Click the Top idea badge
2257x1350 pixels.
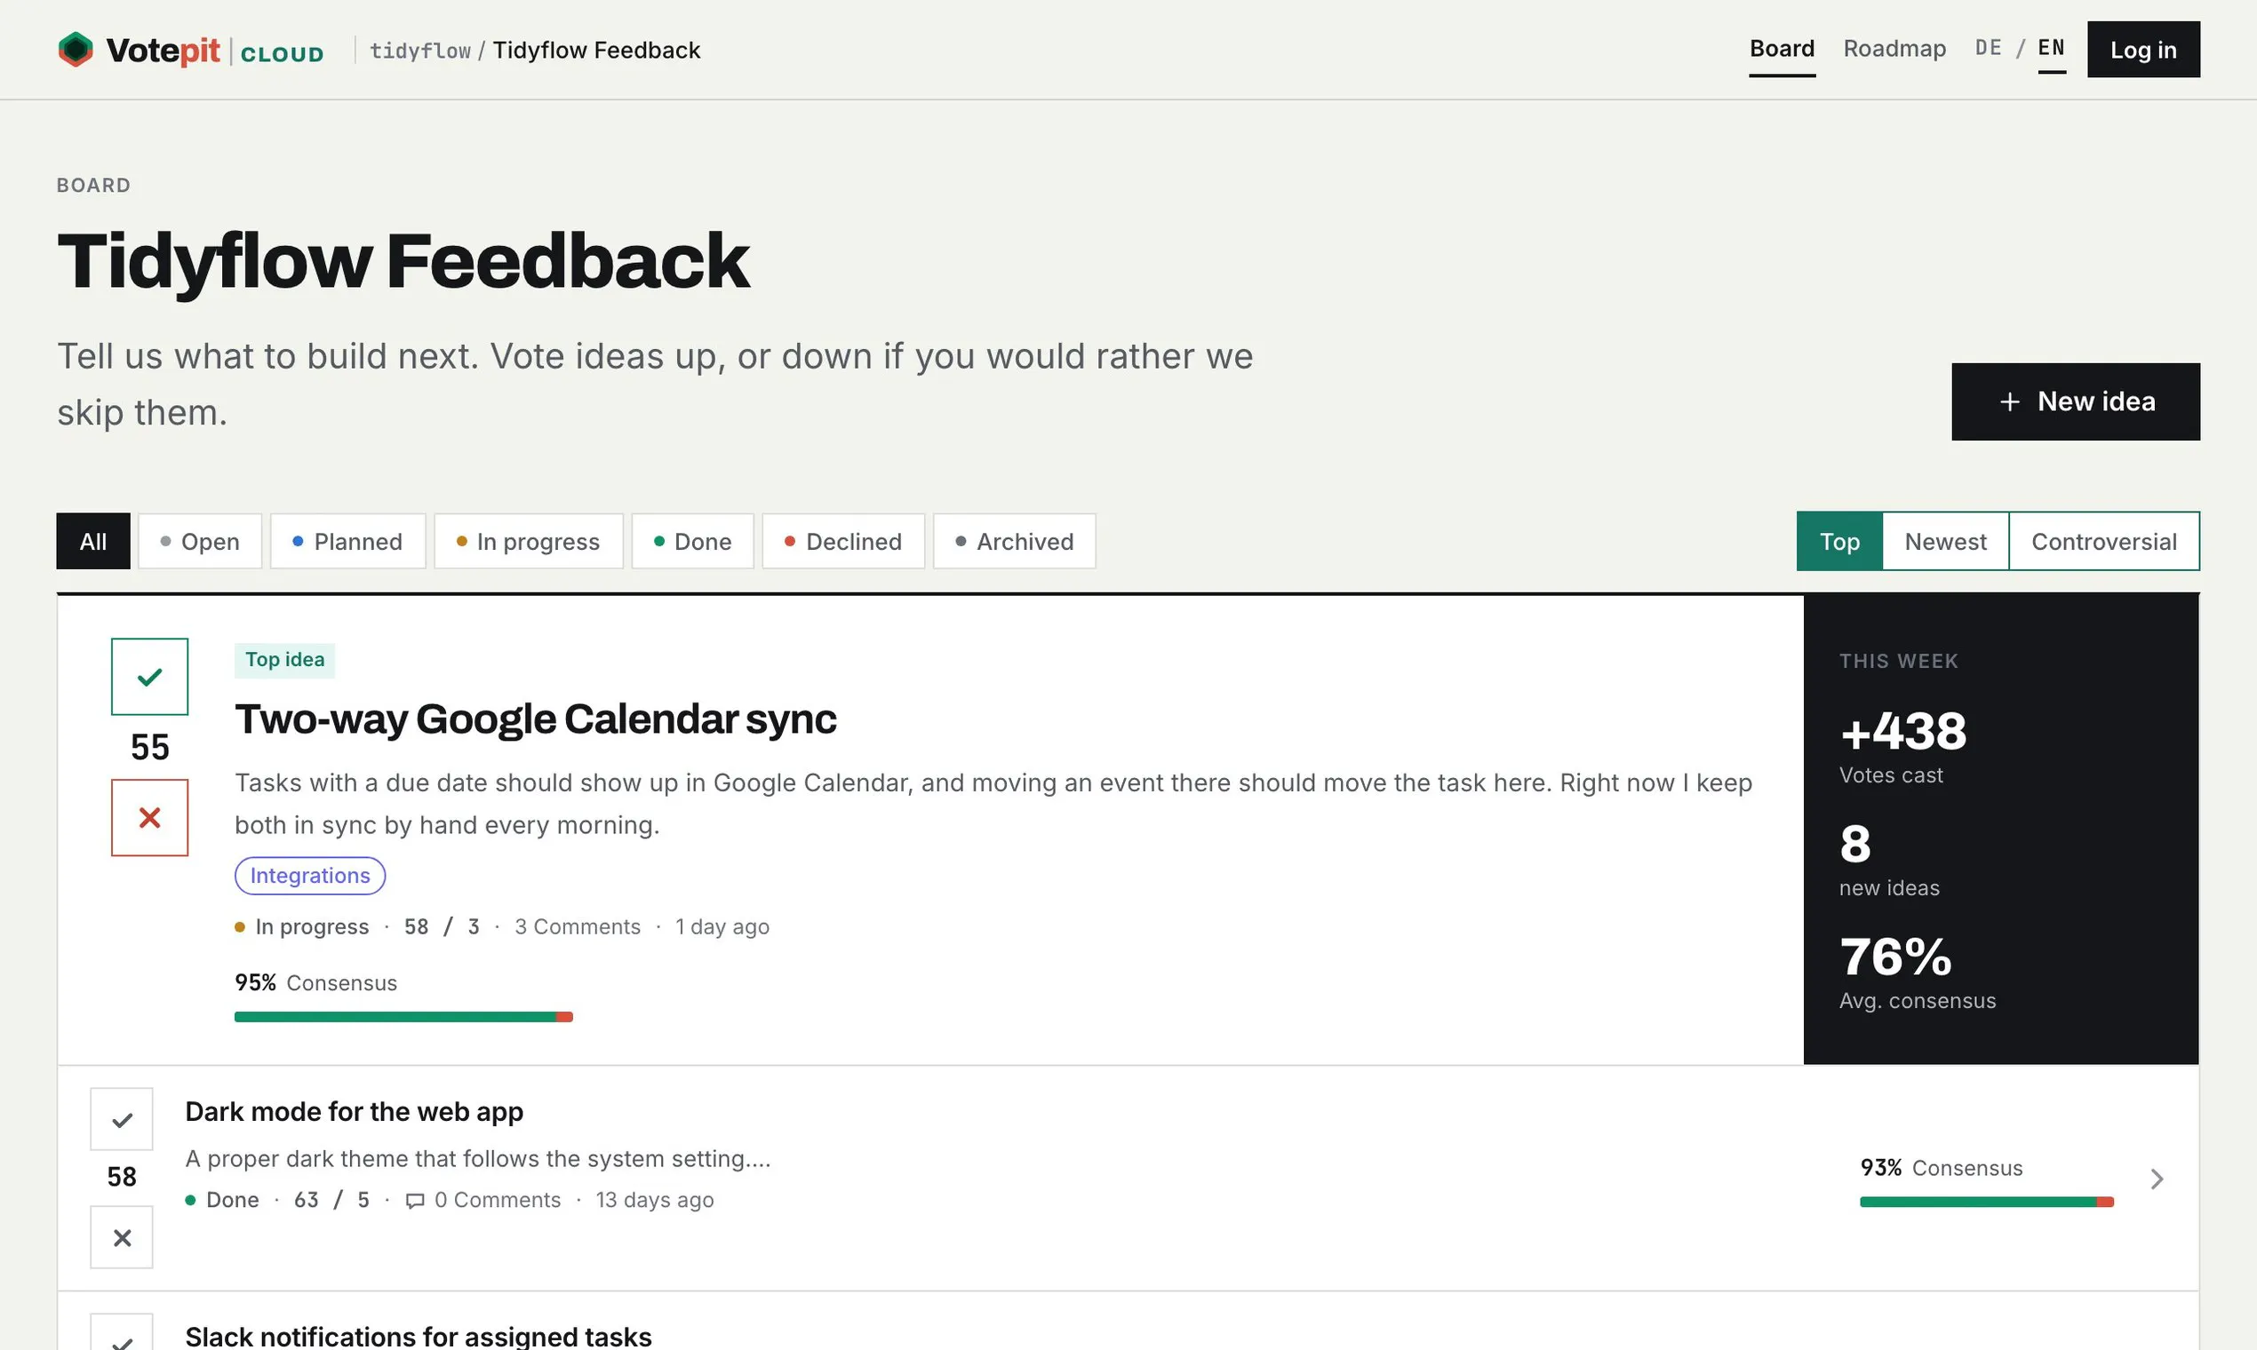click(x=285, y=660)
